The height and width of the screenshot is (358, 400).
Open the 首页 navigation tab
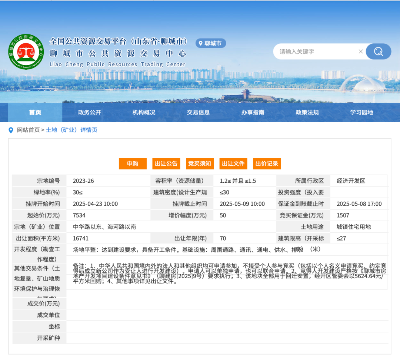35,112
